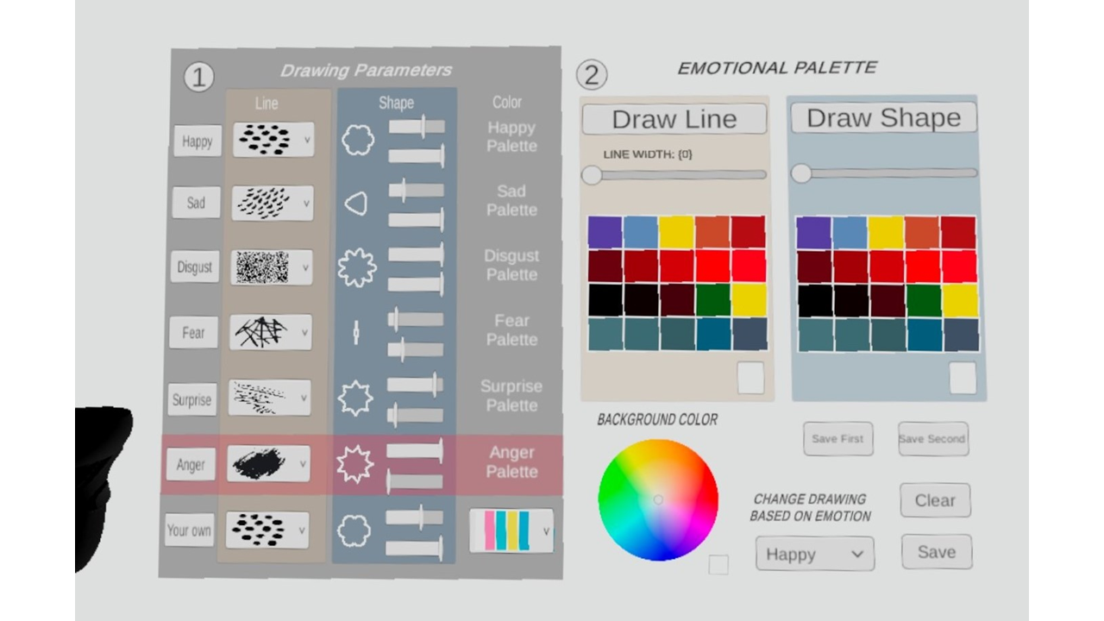Image resolution: width=1104 pixels, height=621 pixels.
Task: Pick purple swatch in Draw Line palette
Action: pos(605,233)
